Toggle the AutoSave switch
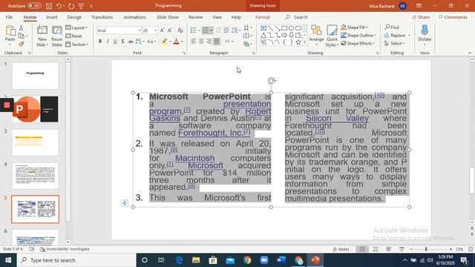 tap(34, 6)
